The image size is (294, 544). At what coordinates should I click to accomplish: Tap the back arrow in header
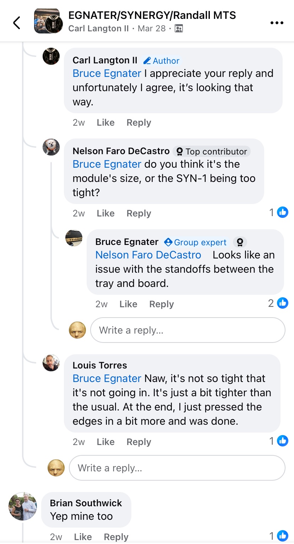click(17, 23)
